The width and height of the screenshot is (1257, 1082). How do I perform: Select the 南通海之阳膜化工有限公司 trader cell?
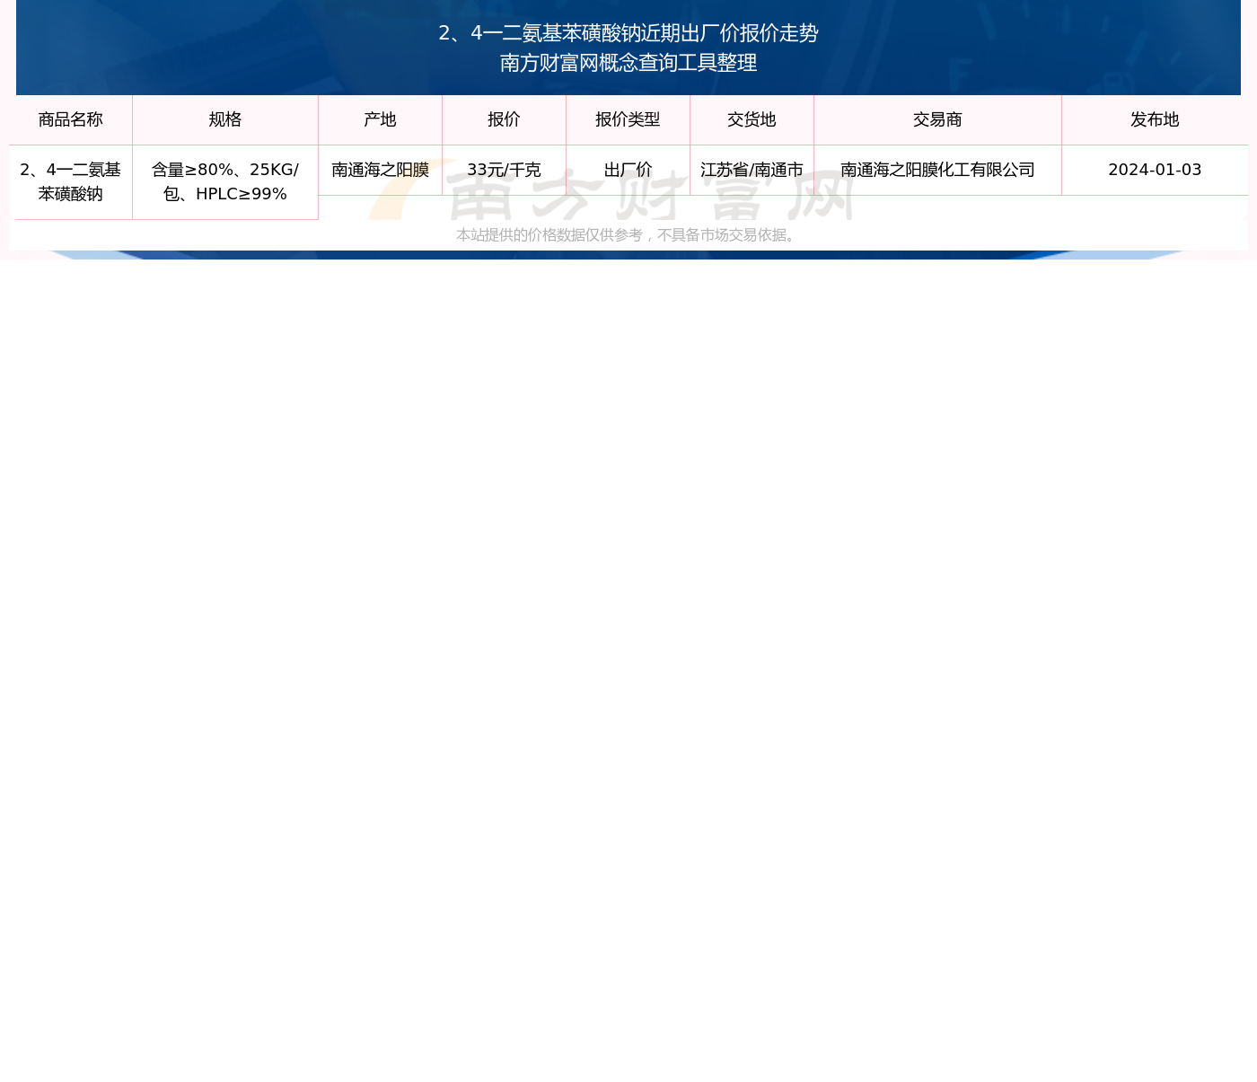[x=938, y=170]
